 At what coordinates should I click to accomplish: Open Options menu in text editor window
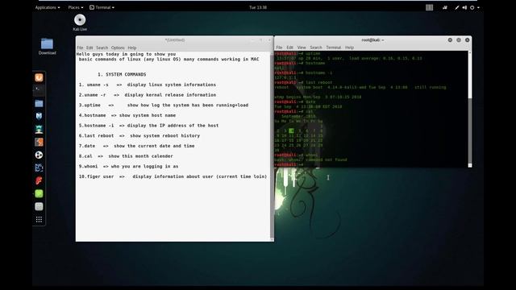tap(118, 48)
